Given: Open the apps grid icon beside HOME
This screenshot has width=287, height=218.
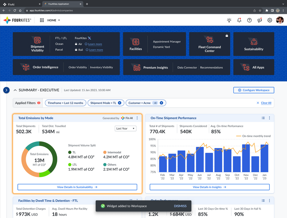Looking at the screenshot, I should pos(42,20).
